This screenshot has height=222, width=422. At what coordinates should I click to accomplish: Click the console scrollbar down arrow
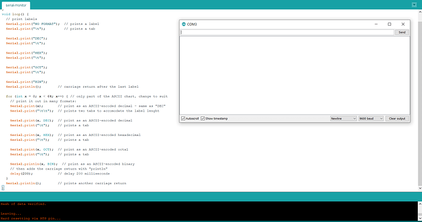[420, 218]
